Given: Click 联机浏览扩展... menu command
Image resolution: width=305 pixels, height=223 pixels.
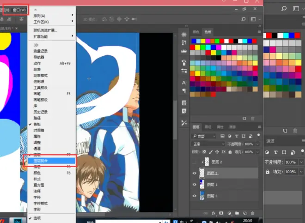Looking at the screenshot, I should 45,30.
